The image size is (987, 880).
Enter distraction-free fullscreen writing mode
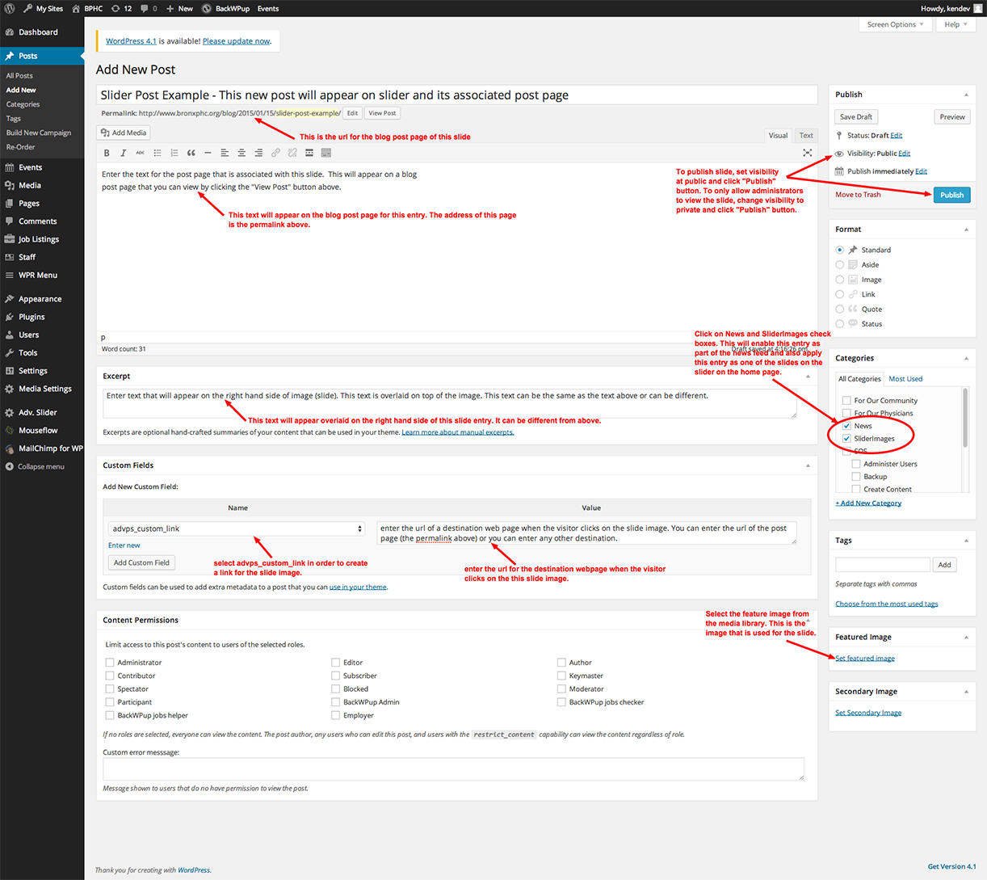click(807, 153)
